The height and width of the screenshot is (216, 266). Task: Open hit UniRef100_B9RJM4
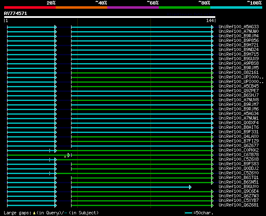(x=239, y=36)
